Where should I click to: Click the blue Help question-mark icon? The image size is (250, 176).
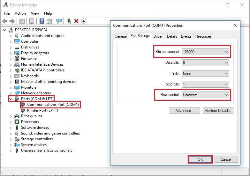click(42, 21)
